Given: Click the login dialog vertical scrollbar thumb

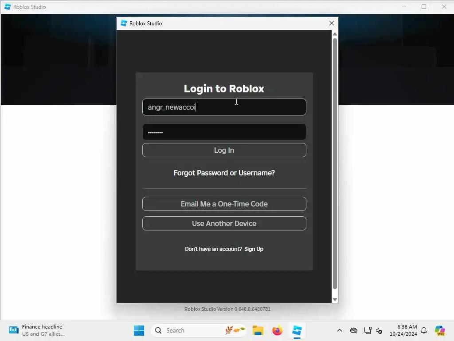Looking at the screenshot, I should pos(335,164).
